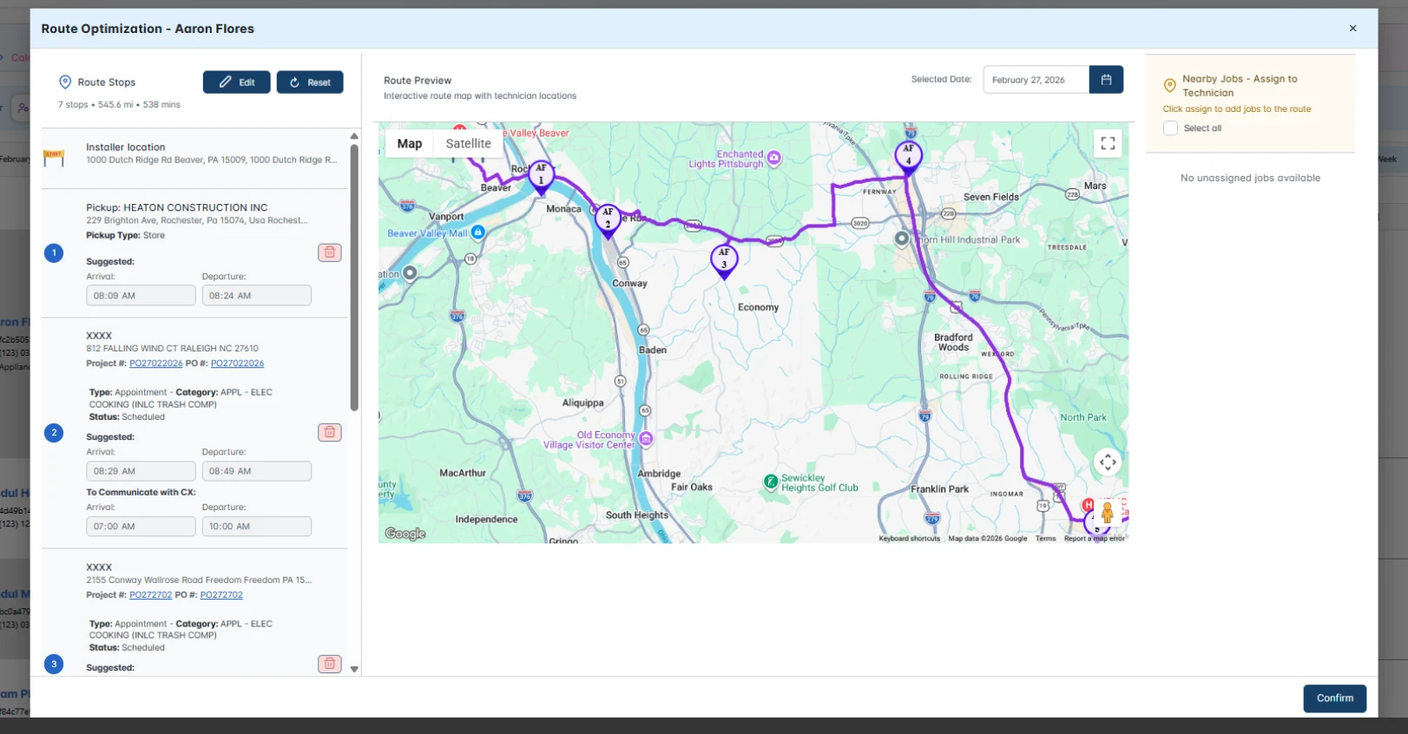Confirm the optimized route

point(1334,698)
